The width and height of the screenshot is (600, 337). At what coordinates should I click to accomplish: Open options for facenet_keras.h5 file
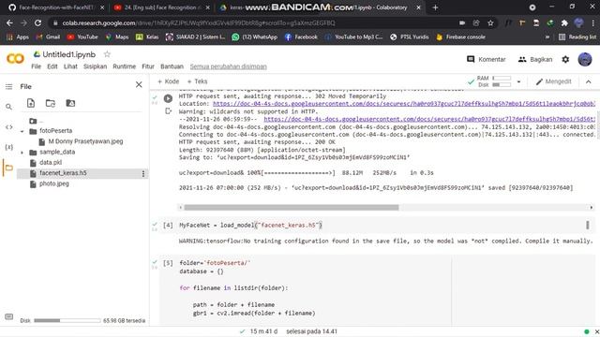pyautogui.click(x=143, y=174)
